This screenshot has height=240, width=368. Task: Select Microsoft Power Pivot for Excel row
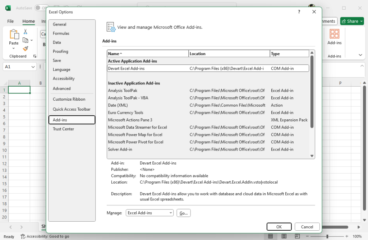[208, 142]
